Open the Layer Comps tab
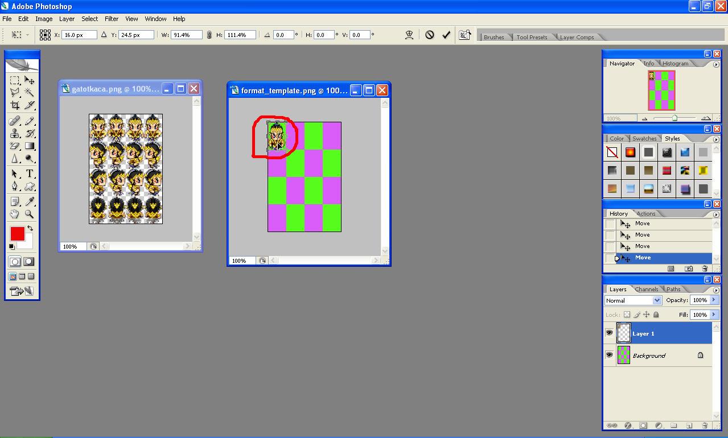 pyautogui.click(x=577, y=37)
